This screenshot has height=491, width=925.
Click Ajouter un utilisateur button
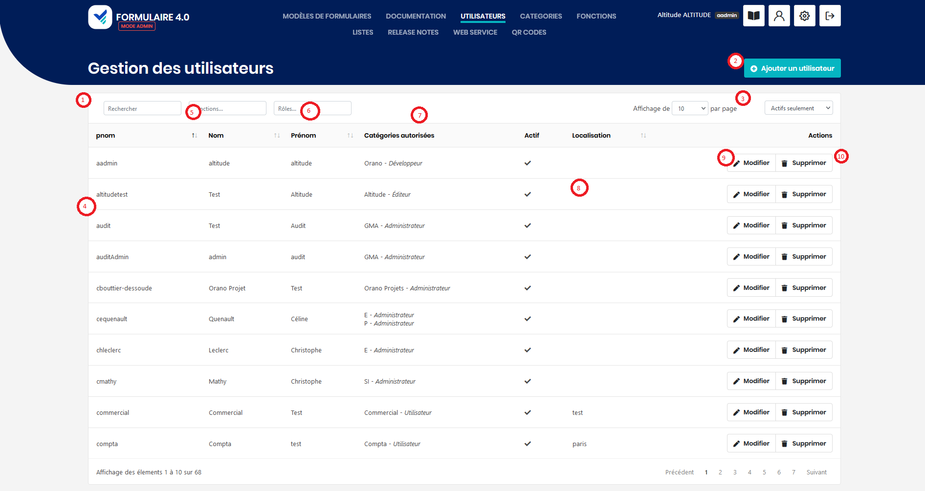792,68
